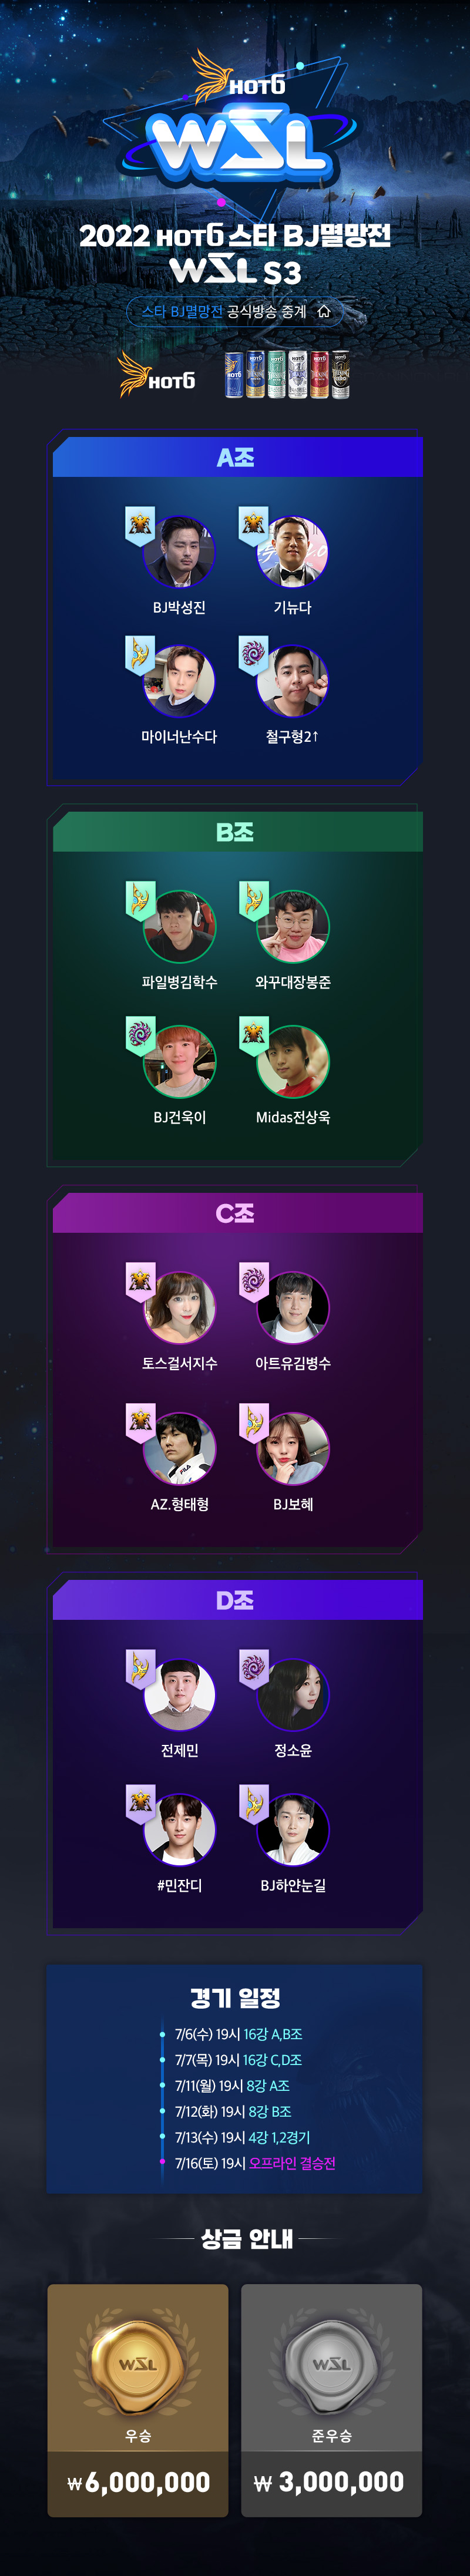Select the HOT6 drink cans image
This screenshot has height=2576, width=470.
tap(287, 375)
